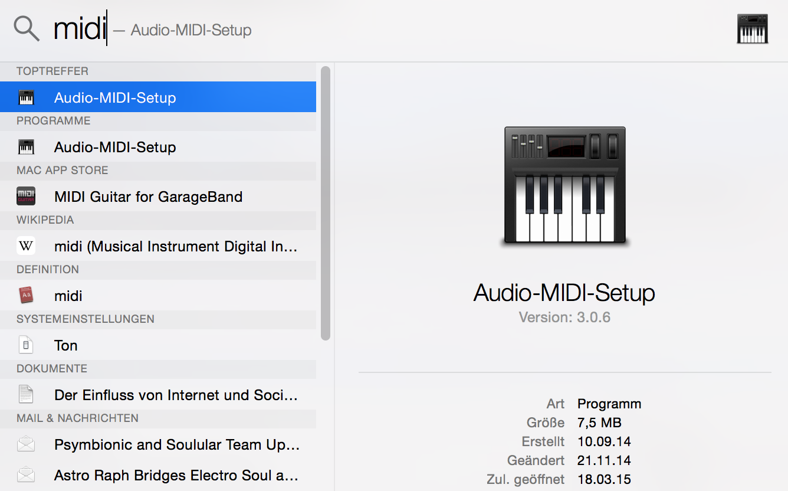Click the MAIL & NACHRICHTEN section header
The image size is (788, 491).
pos(77,418)
